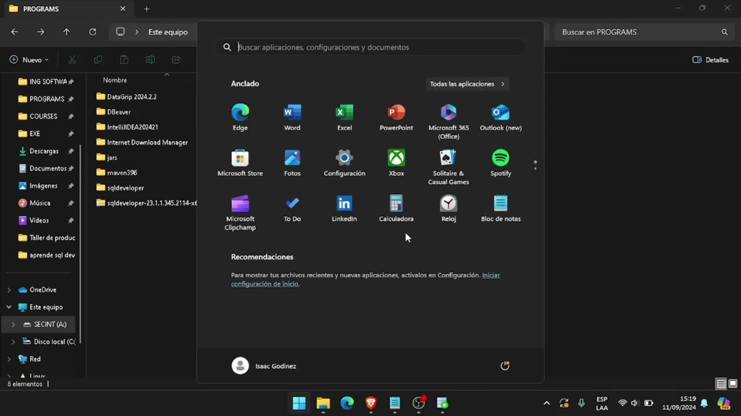Screen dimensions: 741x416
Task: Click the Explorer refresh button
Action: (x=93, y=32)
